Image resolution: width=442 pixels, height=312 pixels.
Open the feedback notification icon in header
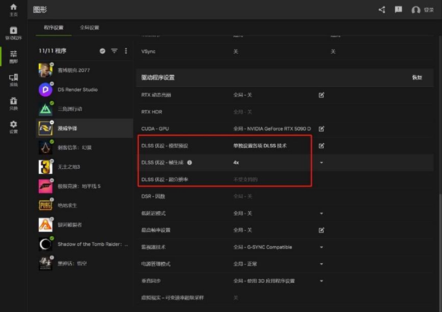point(398,10)
